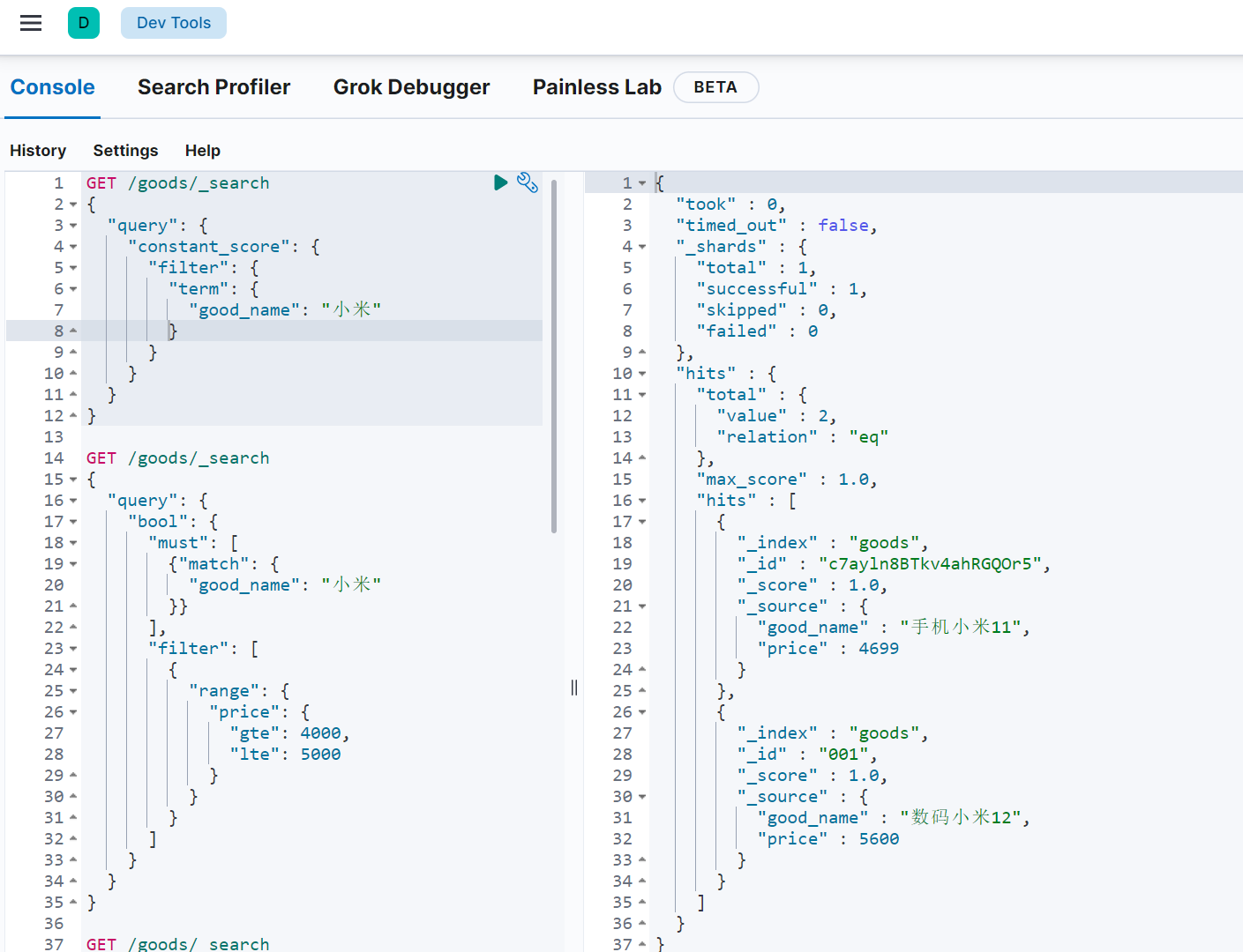Switch to the Search Profiler tab
The height and width of the screenshot is (952, 1243).
213,87
